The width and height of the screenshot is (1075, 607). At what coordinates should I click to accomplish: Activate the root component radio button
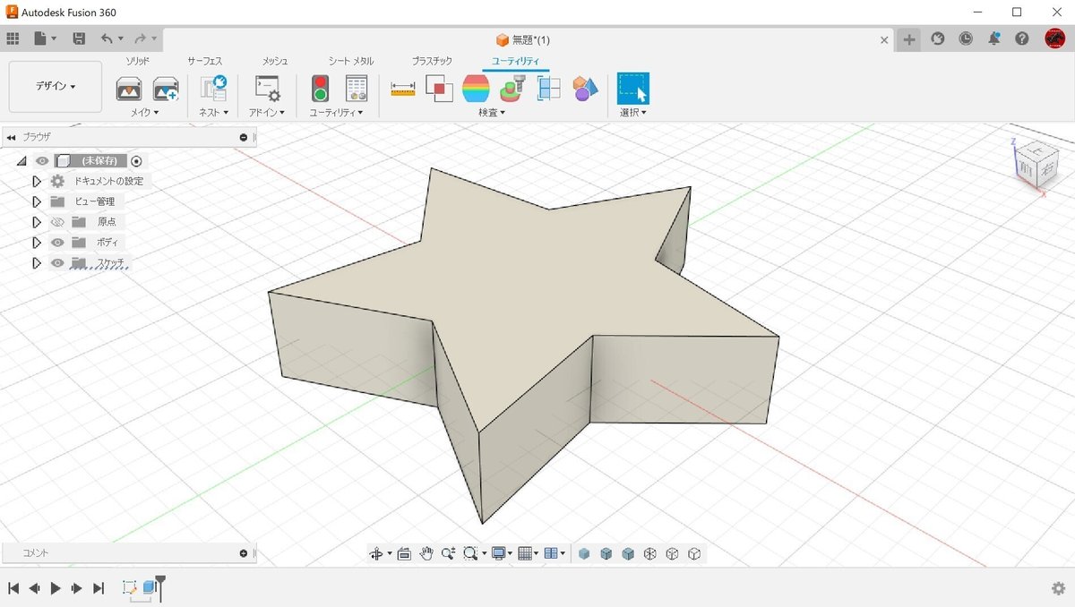(136, 161)
